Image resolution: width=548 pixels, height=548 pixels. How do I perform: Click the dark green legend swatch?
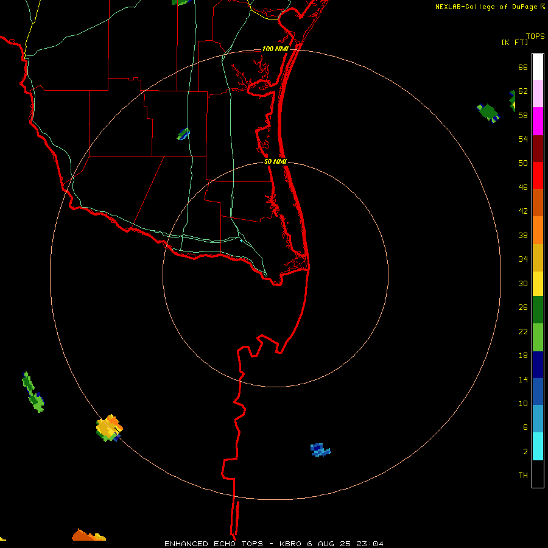(538, 310)
